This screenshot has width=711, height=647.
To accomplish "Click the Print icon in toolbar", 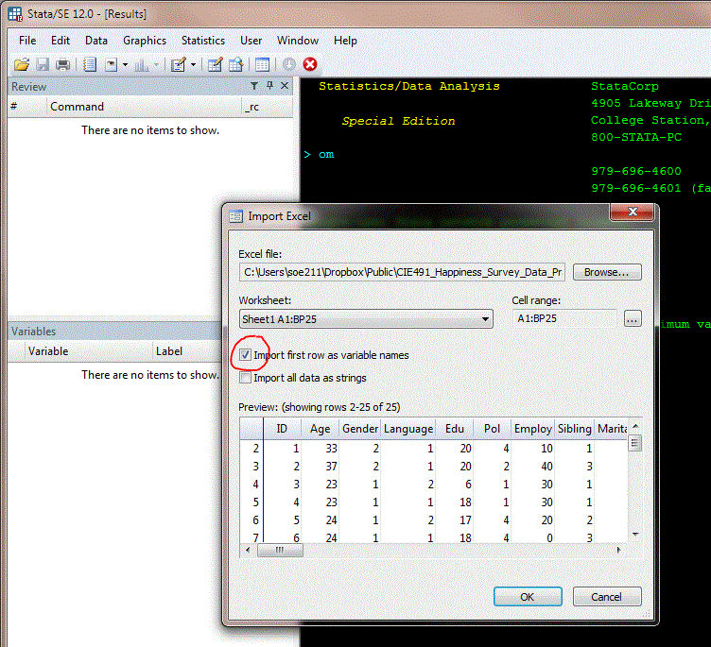I will [62, 65].
